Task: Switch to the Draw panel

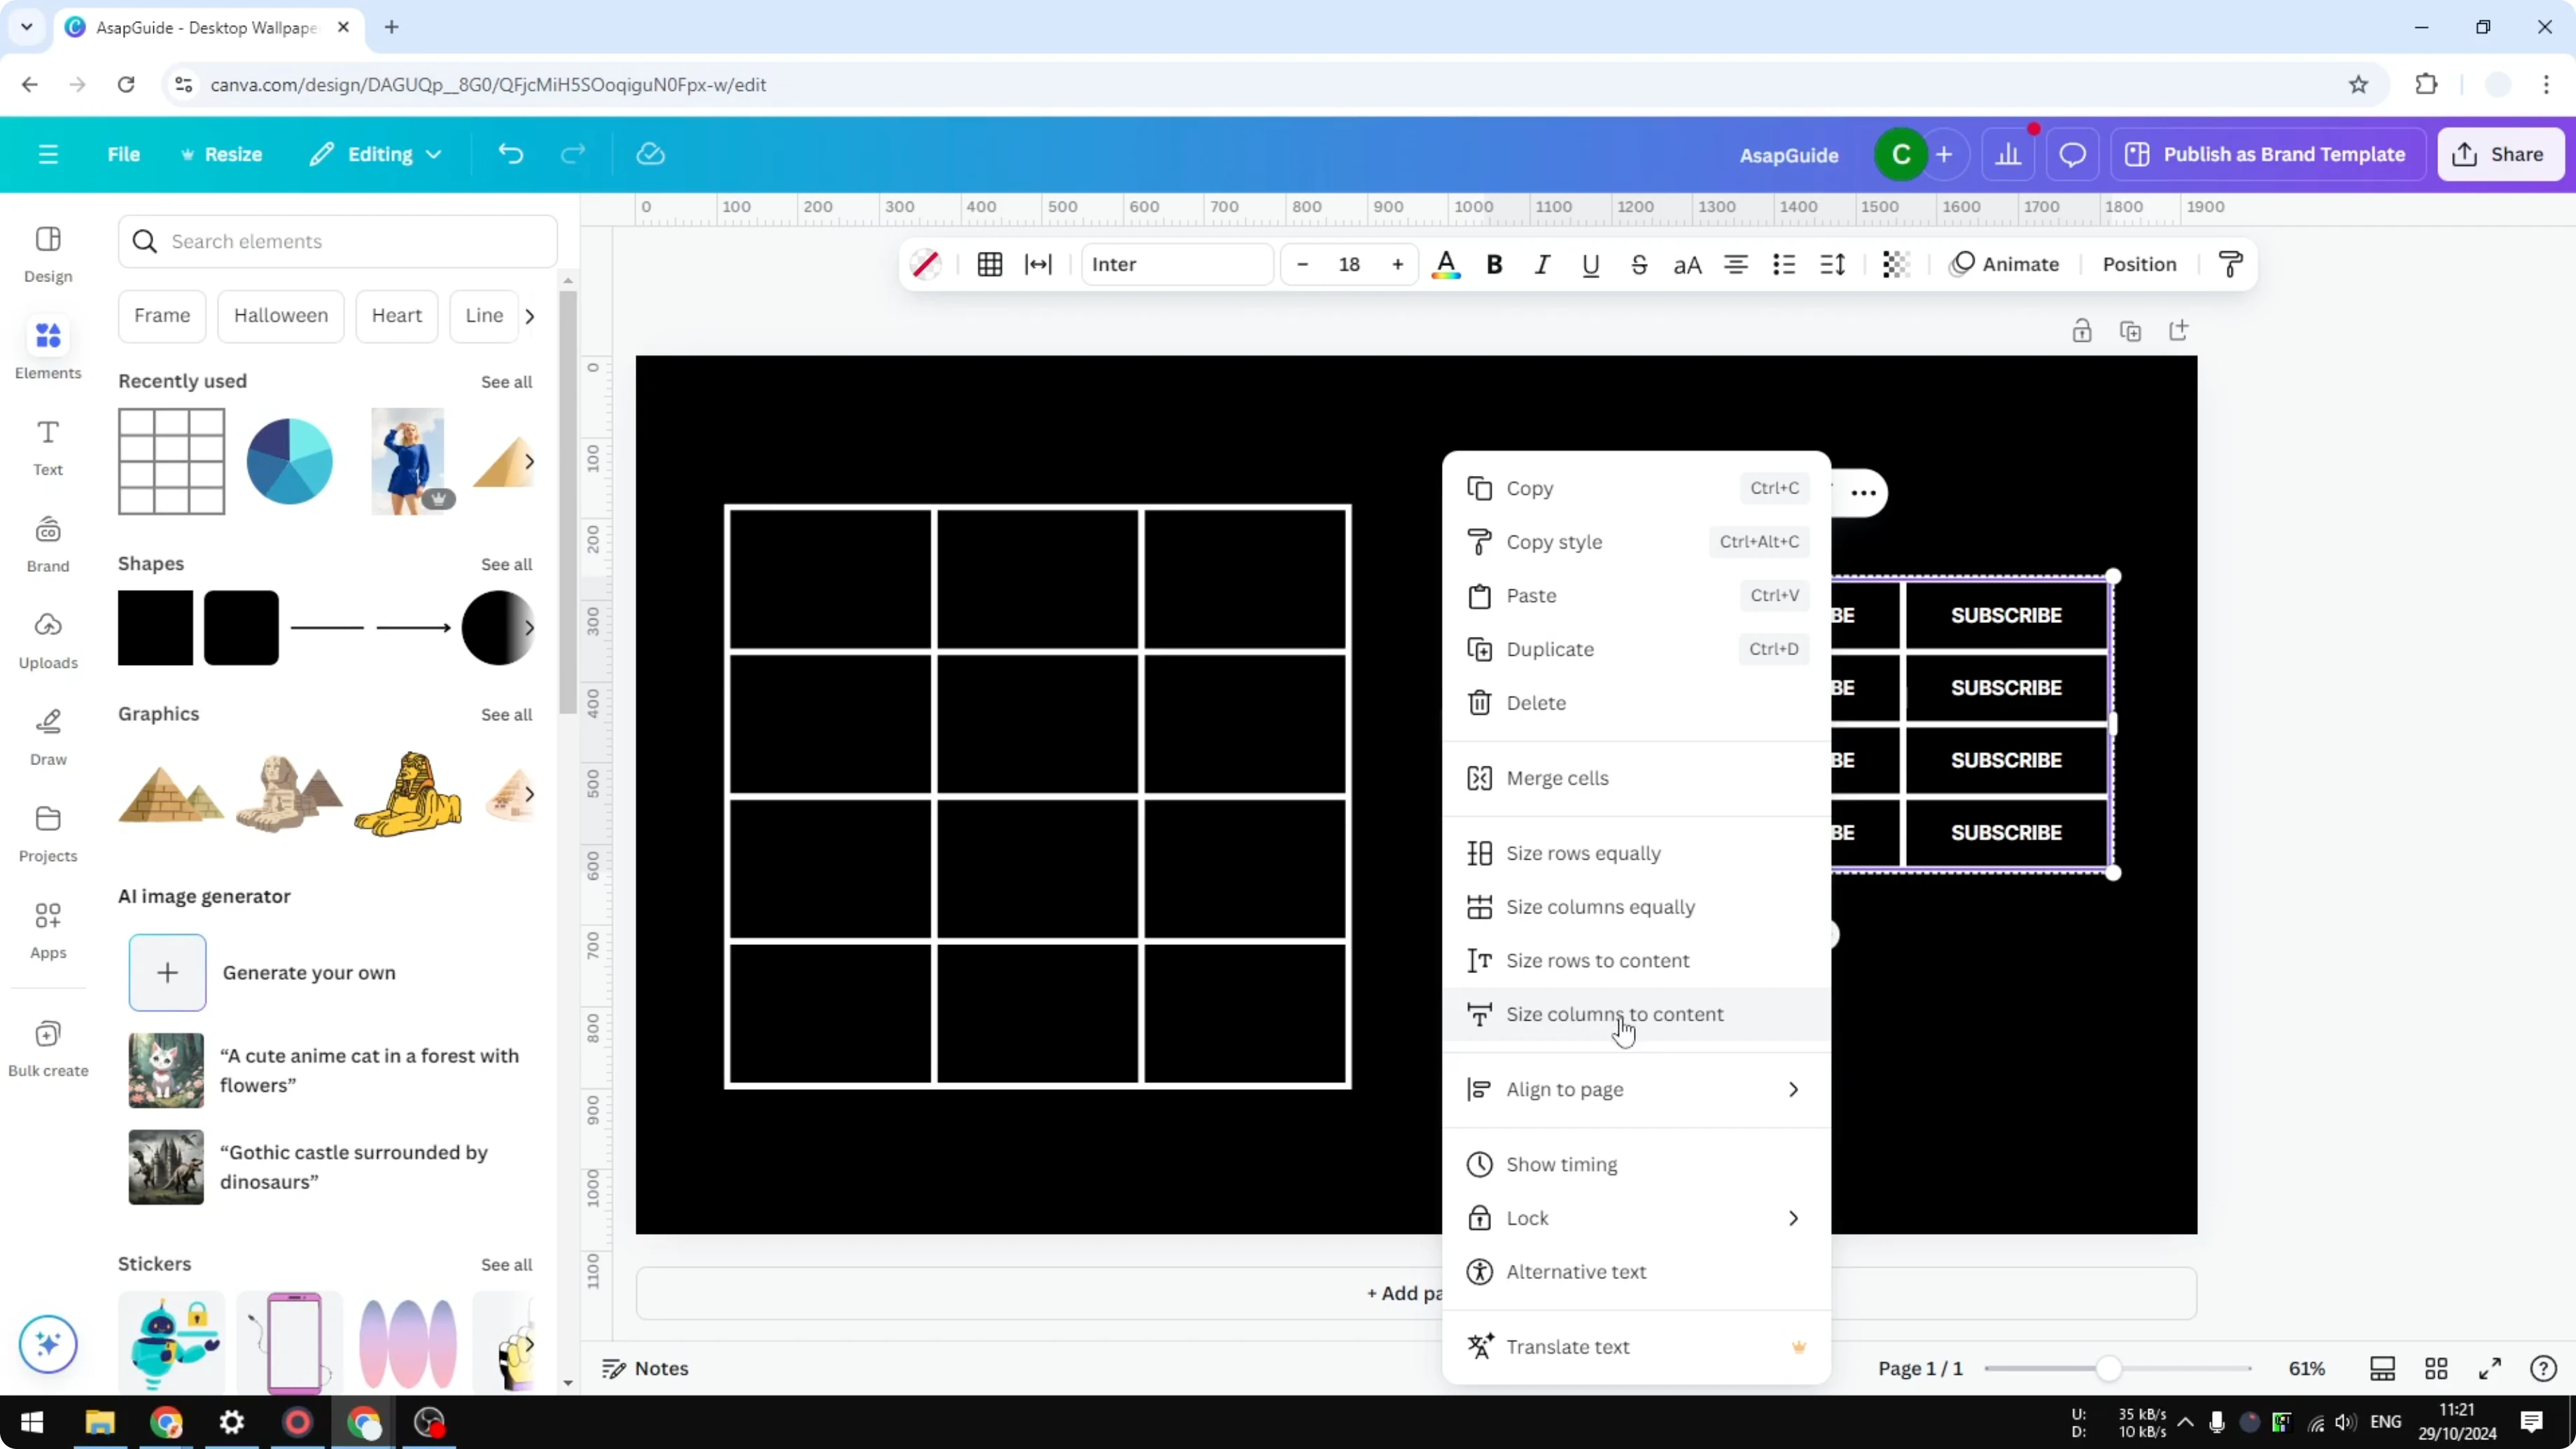Action: click(47, 735)
